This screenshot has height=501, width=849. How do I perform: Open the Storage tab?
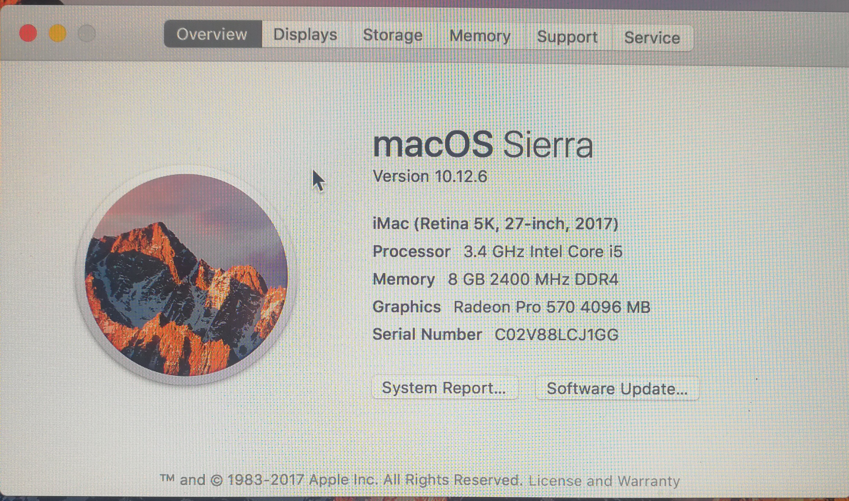(x=393, y=35)
